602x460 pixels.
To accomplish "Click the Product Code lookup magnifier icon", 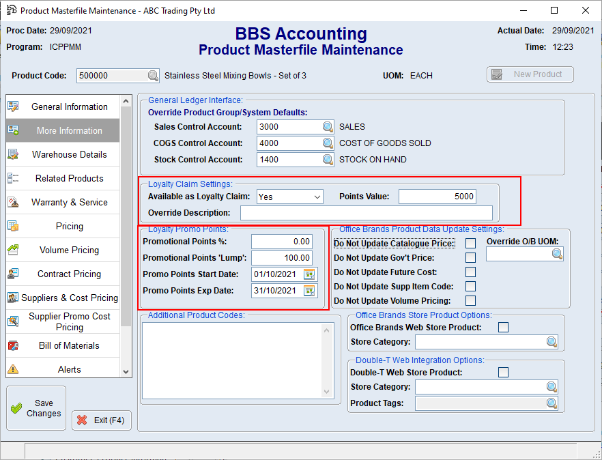I will tap(154, 76).
